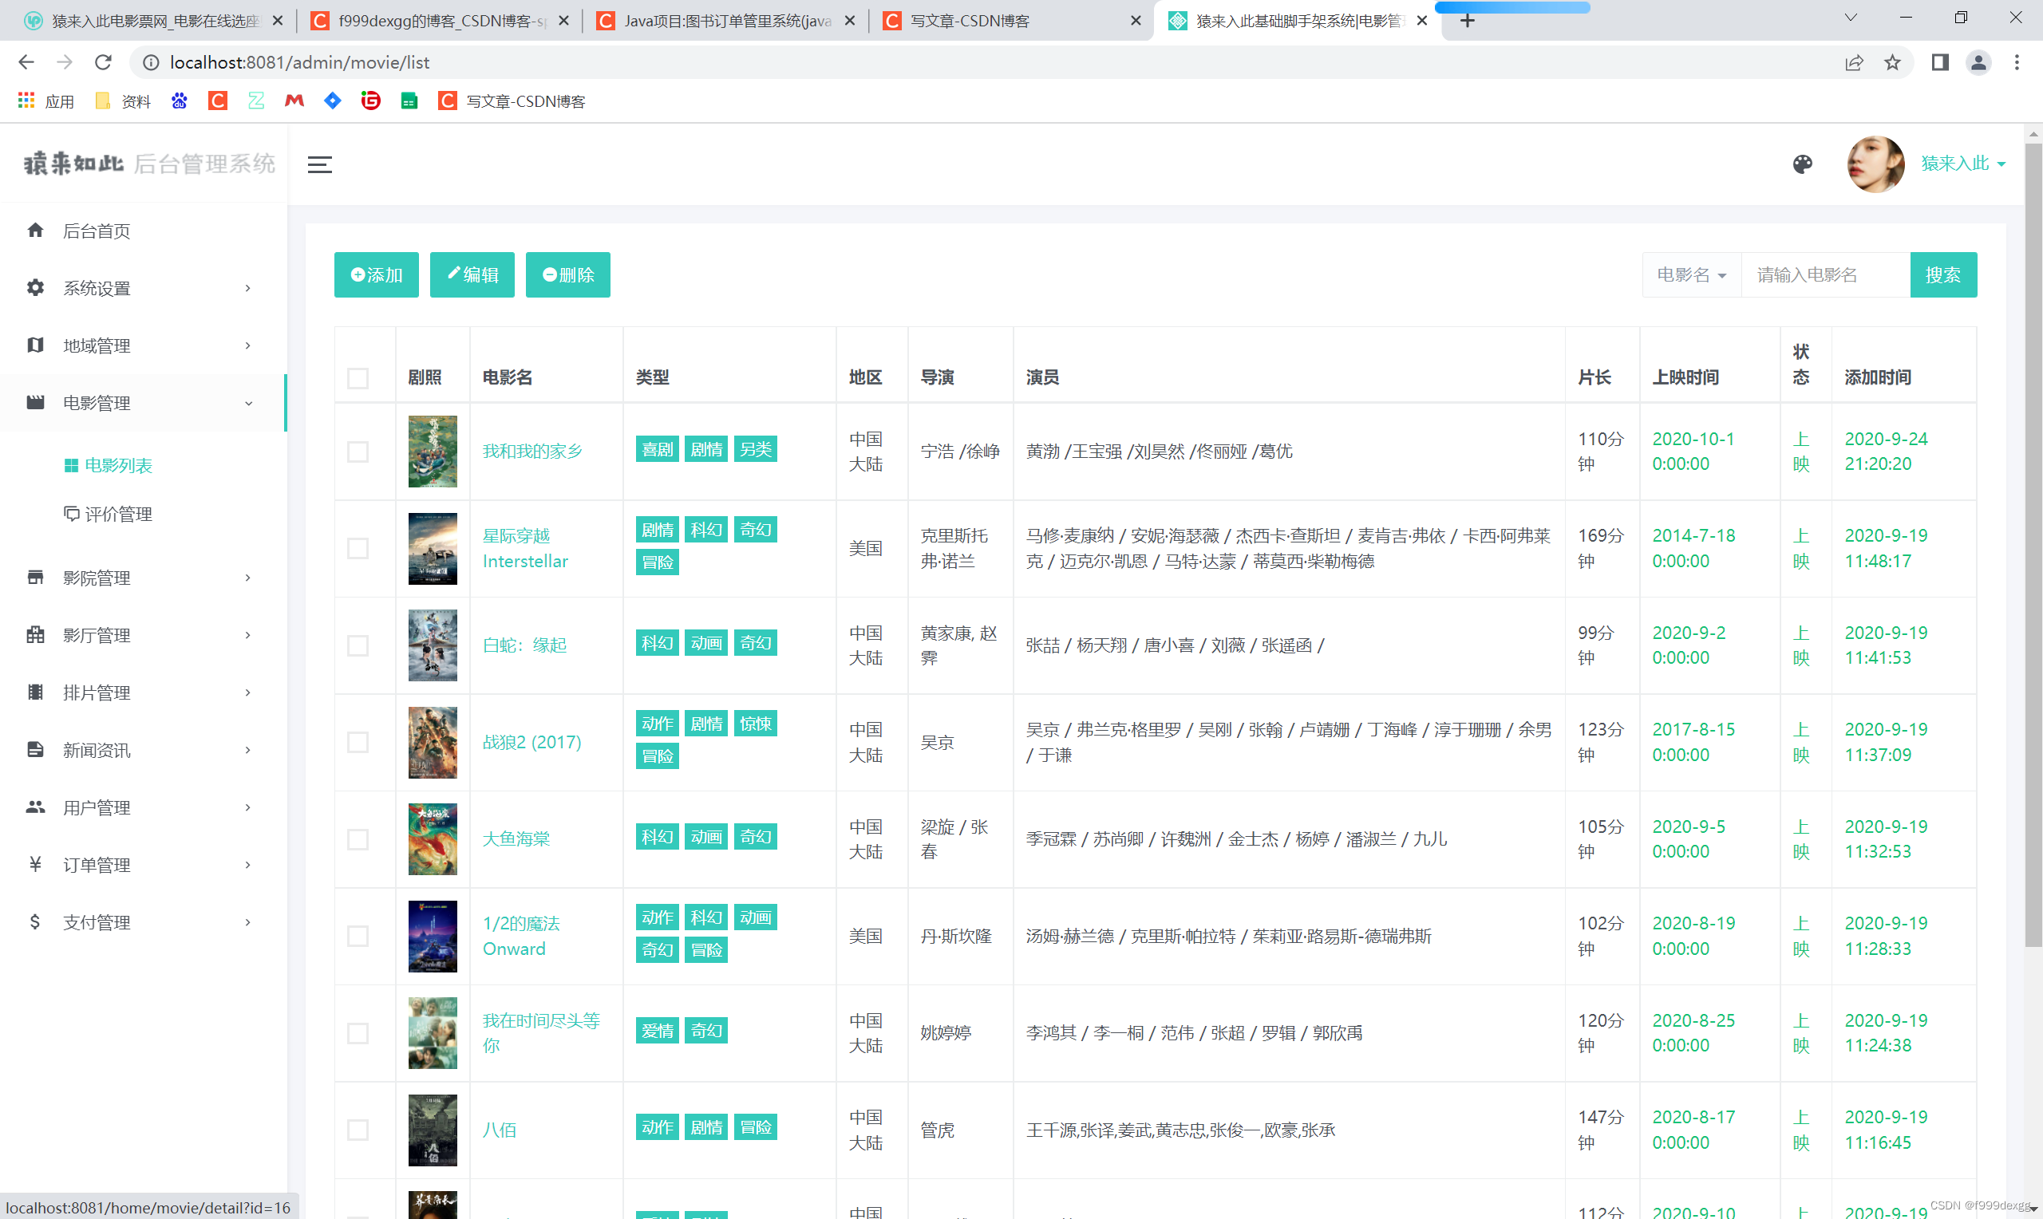
Task: Tick the checkbox for 1/2的魔法 Onward
Action: [x=358, y=937]
